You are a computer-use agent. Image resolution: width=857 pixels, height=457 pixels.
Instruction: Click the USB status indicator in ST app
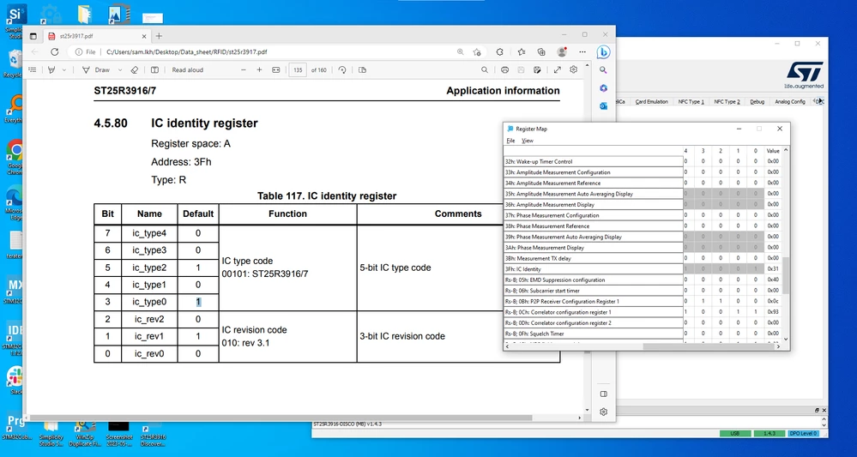[x=735, y=434]
